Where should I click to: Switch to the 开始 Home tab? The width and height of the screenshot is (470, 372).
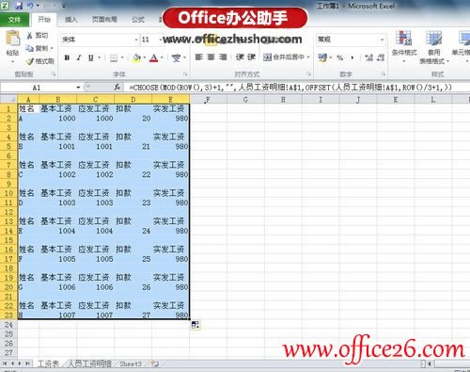44,20
